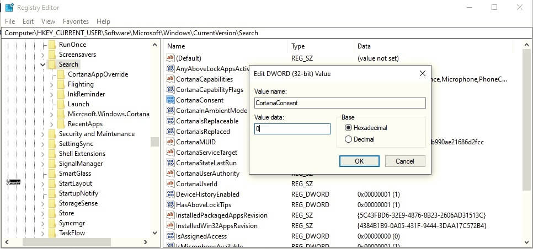This screenshot has width=533, height=249.
Task: Click the tree pane vertical scrollbar thumb
Action: 155,142
